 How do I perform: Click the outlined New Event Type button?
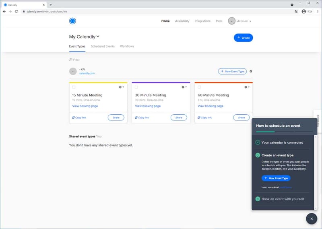(232, 71)
